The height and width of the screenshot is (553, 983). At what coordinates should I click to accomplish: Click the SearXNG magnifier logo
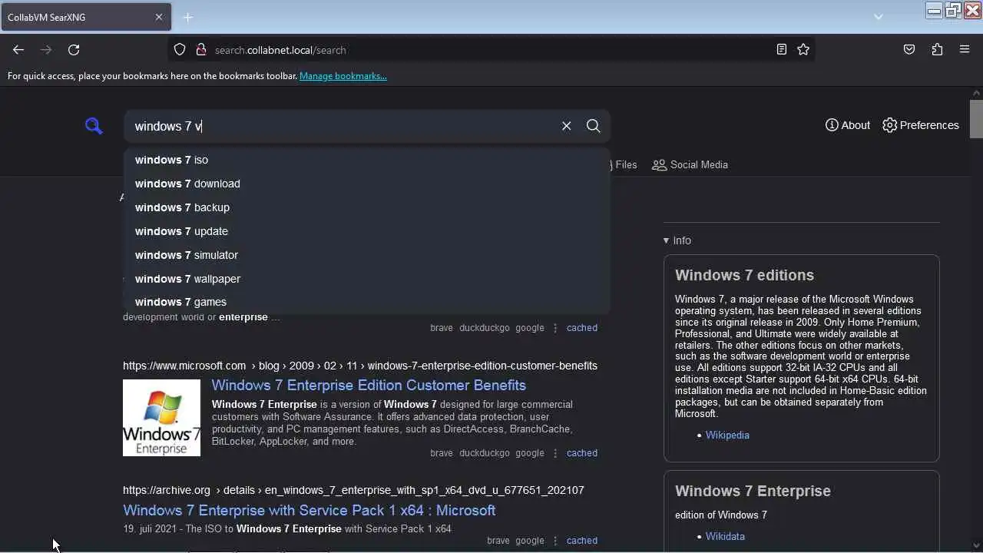point(94,126)
